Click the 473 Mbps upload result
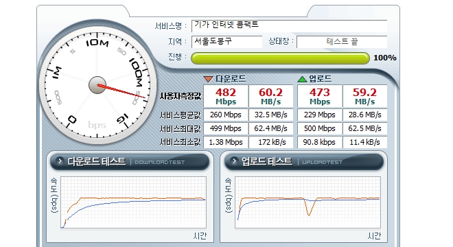Image resolution: width=453 pixels, height=247 pixels. [320, 96]
